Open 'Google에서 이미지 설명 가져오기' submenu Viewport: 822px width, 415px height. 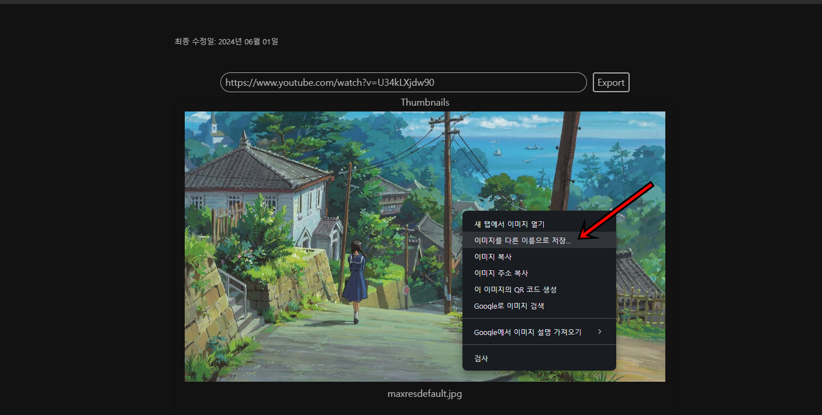click(x=539, y=332)
